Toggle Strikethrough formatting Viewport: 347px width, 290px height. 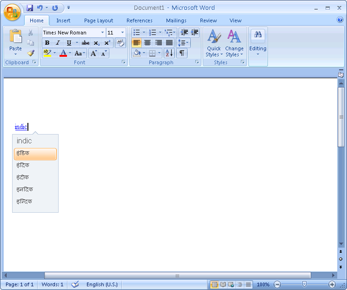(x=86, y=43)
